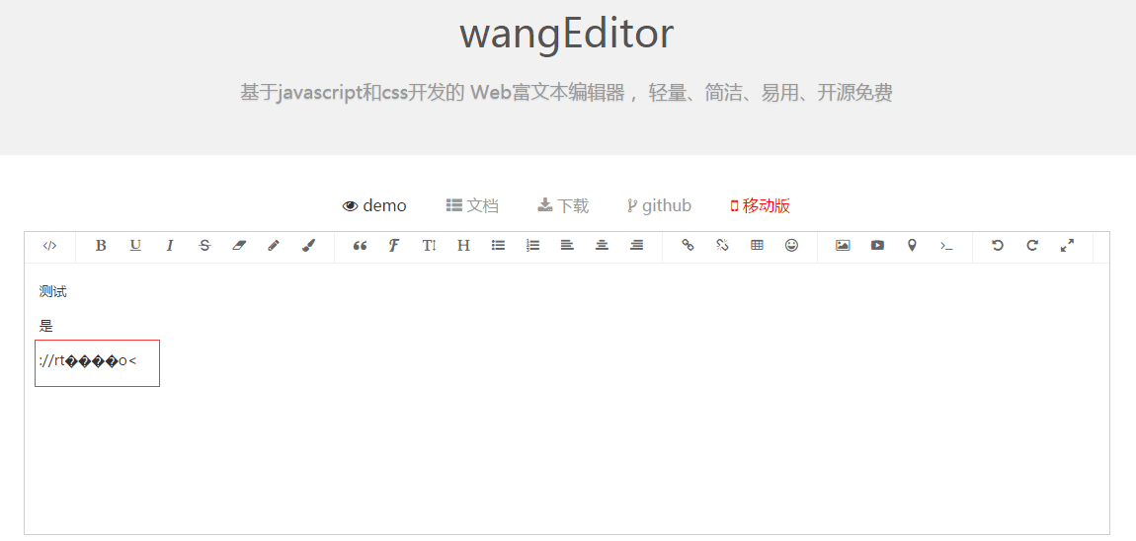Viewport: 1136px width, 541px height.
Task: Align text right
Action: pos(637,246)
